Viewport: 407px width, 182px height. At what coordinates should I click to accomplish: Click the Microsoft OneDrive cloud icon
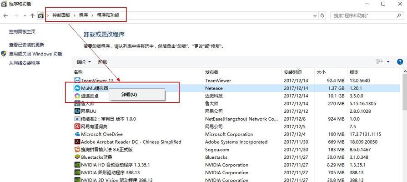point(77,134)
